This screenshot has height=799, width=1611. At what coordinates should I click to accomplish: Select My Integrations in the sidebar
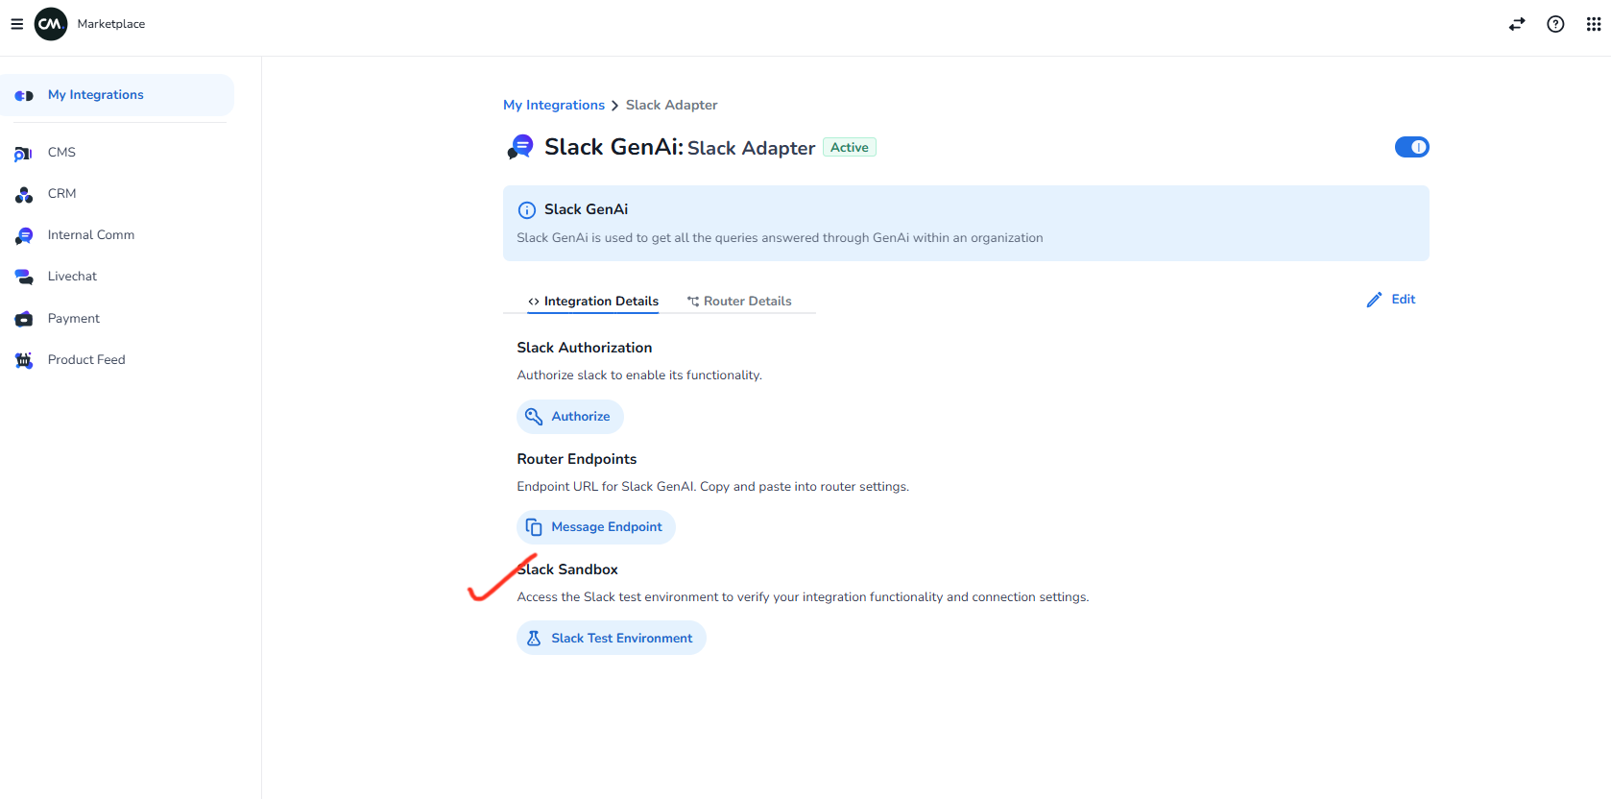pos(117,95)
